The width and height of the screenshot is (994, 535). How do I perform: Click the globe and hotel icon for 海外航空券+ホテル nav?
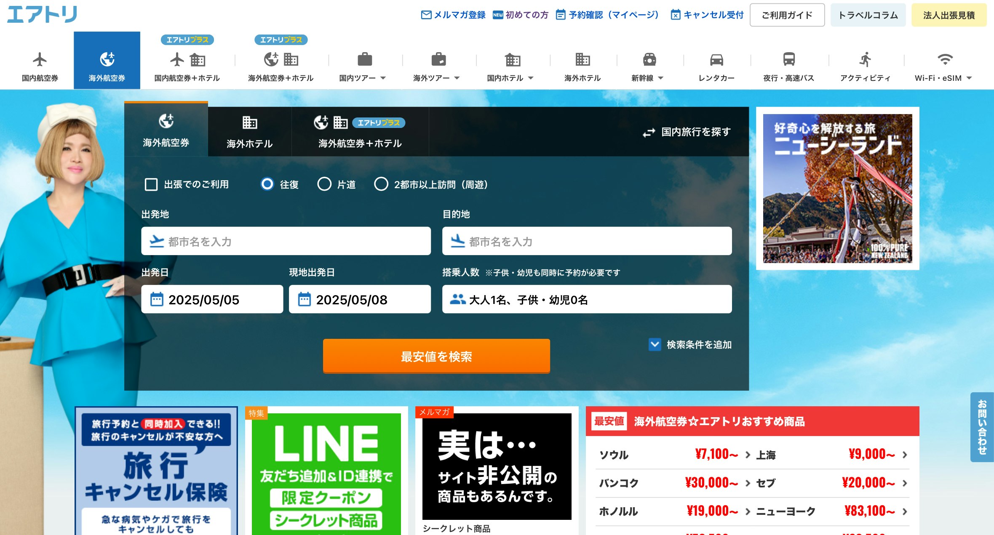click(x=281, y=60)
